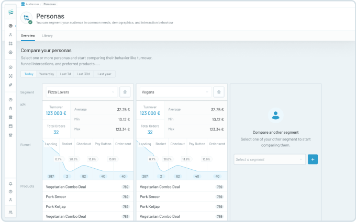This screenshot has width=356, height=222.
Task: Switch time range to Last 30d
Action: tap(83, 74)
